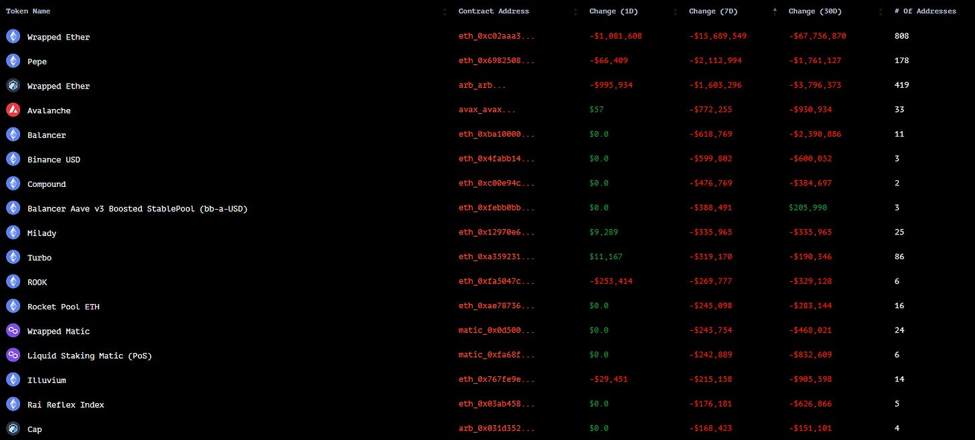Viewport: 975px width, 440px height.
Task: Click the Polygon icon beside Wrapped Matic
Action: pos(13,331)
